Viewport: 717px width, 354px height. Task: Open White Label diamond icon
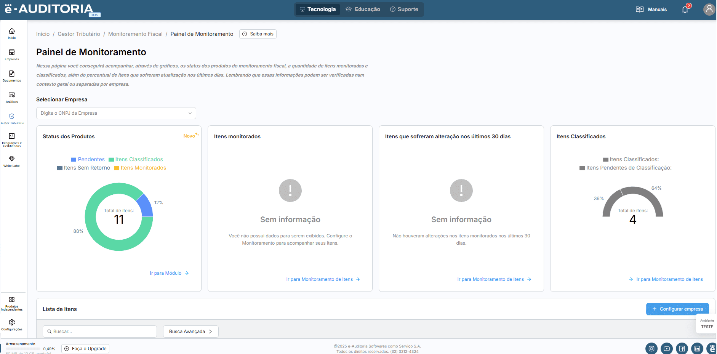point(12,159)
